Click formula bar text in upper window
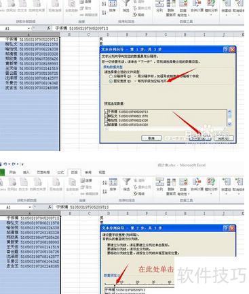 point(81,29)
